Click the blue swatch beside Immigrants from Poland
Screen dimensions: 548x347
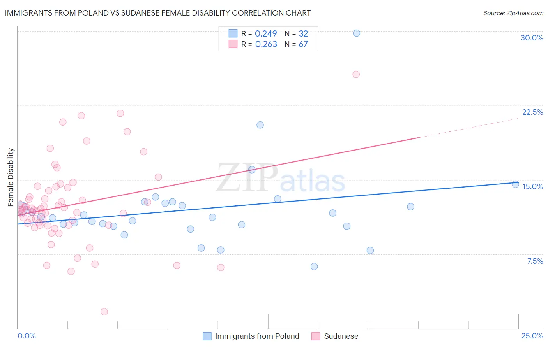[x=207, y=336]
